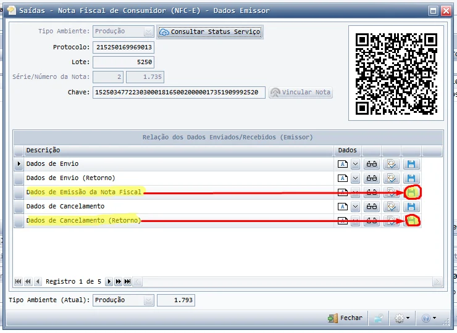The image size is (457, 333).
Task: Click the field showing 1.793
Action: click(x=176, y=300)
